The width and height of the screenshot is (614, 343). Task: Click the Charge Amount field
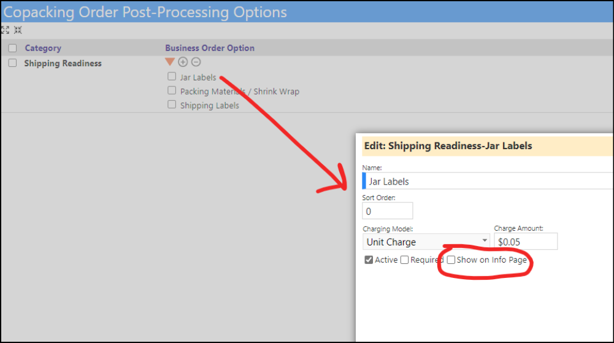point(526,242)
